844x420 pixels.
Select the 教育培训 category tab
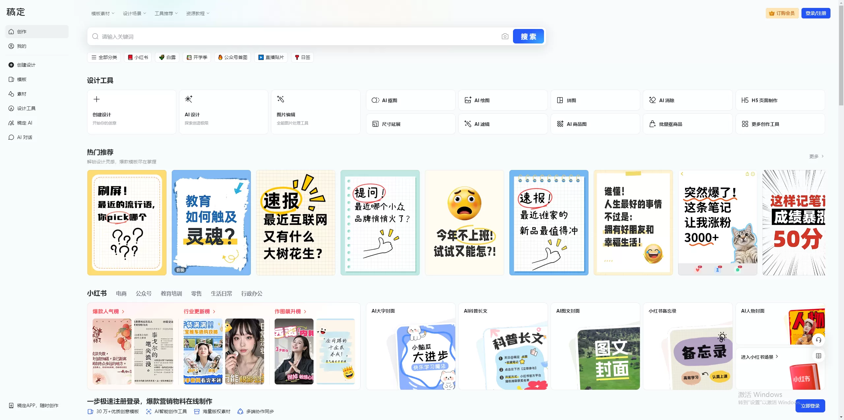click(x=171, y=294)
